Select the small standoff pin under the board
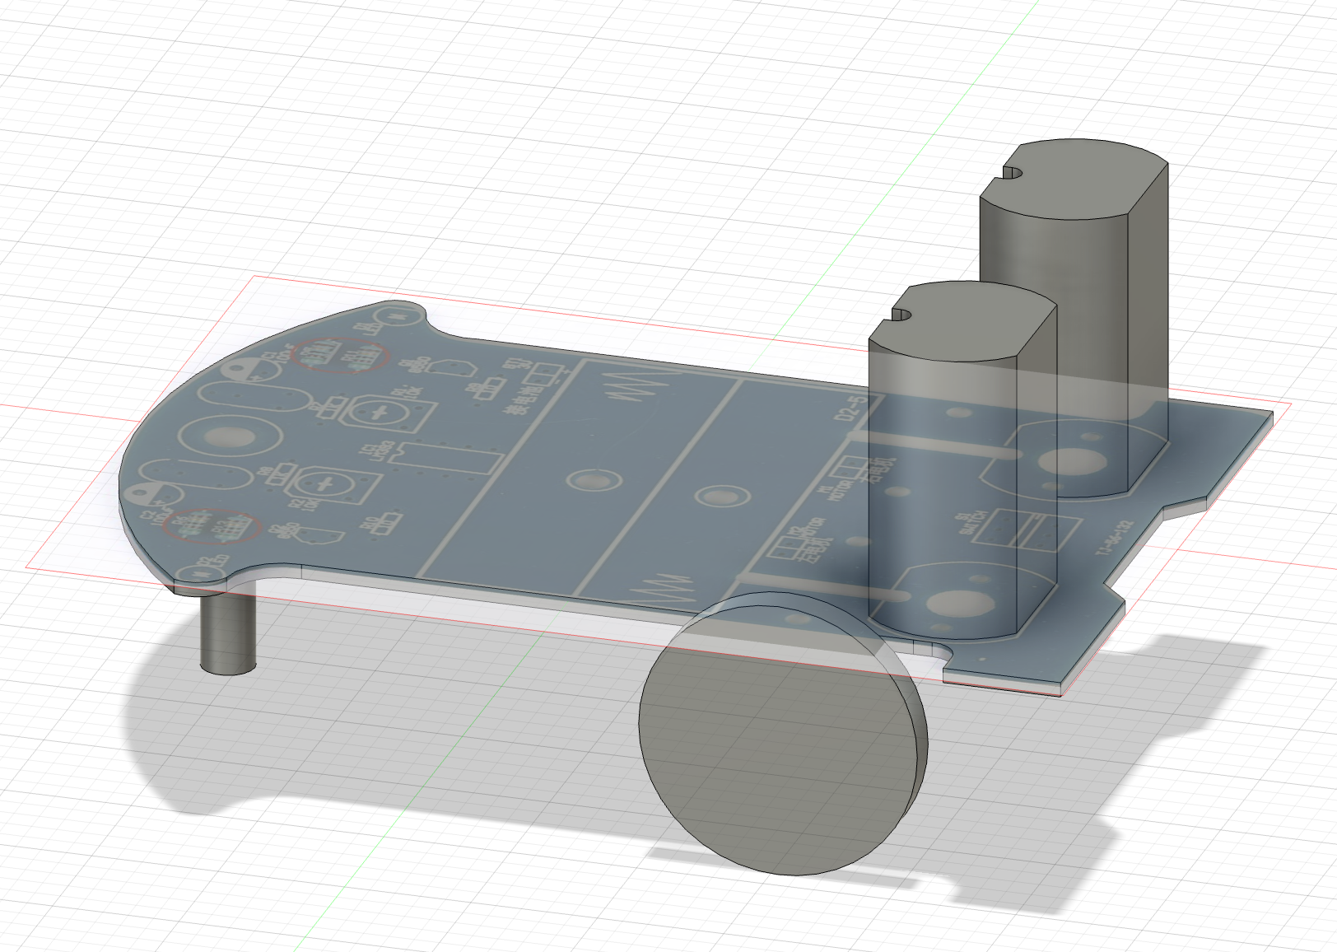This screenshot has width=1337, height=952. click(227, 630)
